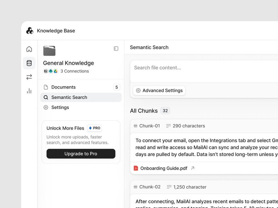Click the Google Drive connection icon
This screenshot has width=278, height=208.
coord(55,71)
